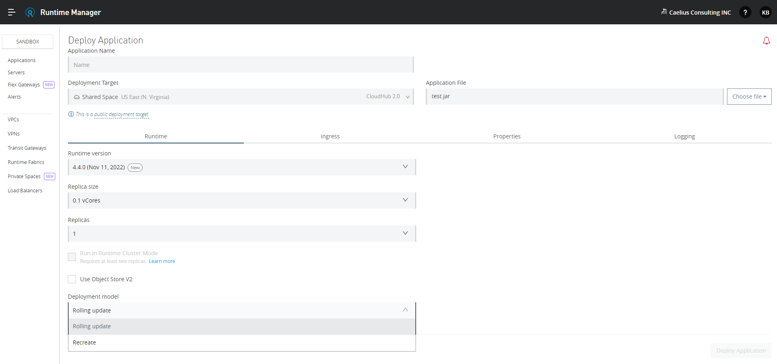Focus the Application Name input field

[241, 65]
